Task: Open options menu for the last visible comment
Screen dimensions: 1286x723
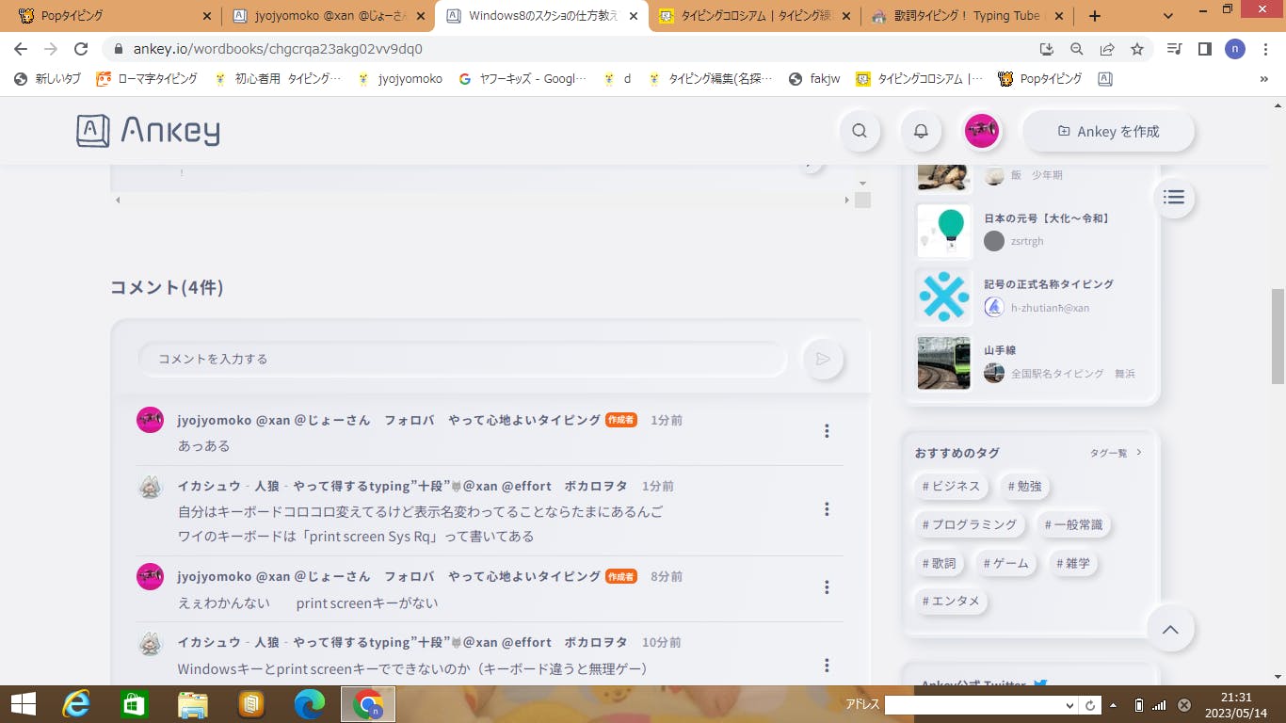Action: point(827,666)
